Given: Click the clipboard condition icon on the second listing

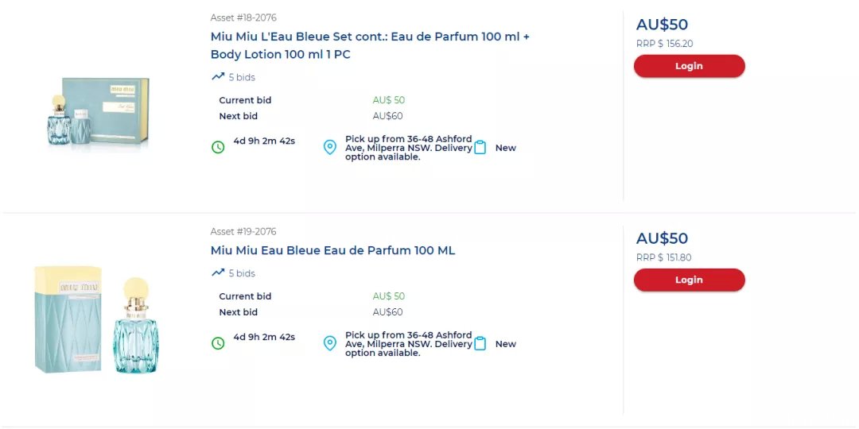Looking at the screenshot, I should click(480, 343).
